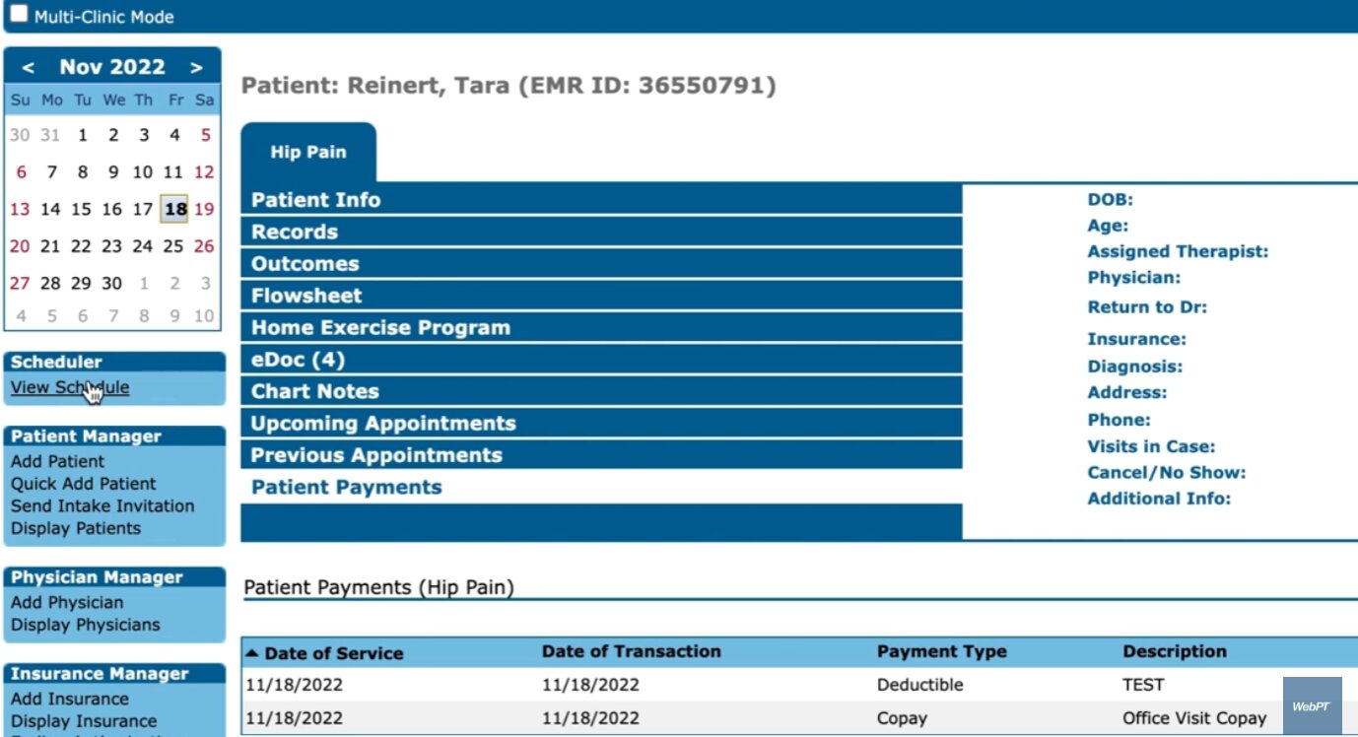Click the Add Patient link
The width and height of the screenshot is (1358, 737).
click(57, 461)
